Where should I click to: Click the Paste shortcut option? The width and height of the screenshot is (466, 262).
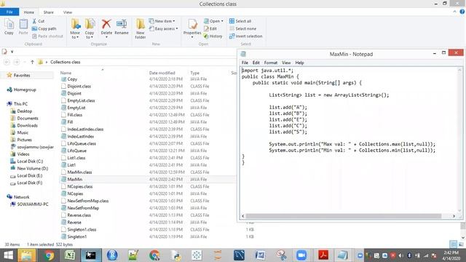coord(47,36)
